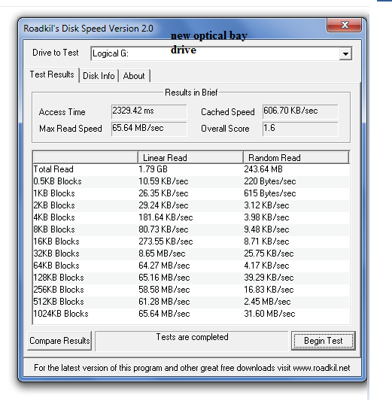Viewport: 392px width, 410px height.
Task: Click the Random Read column header
Action: (296, 158)
